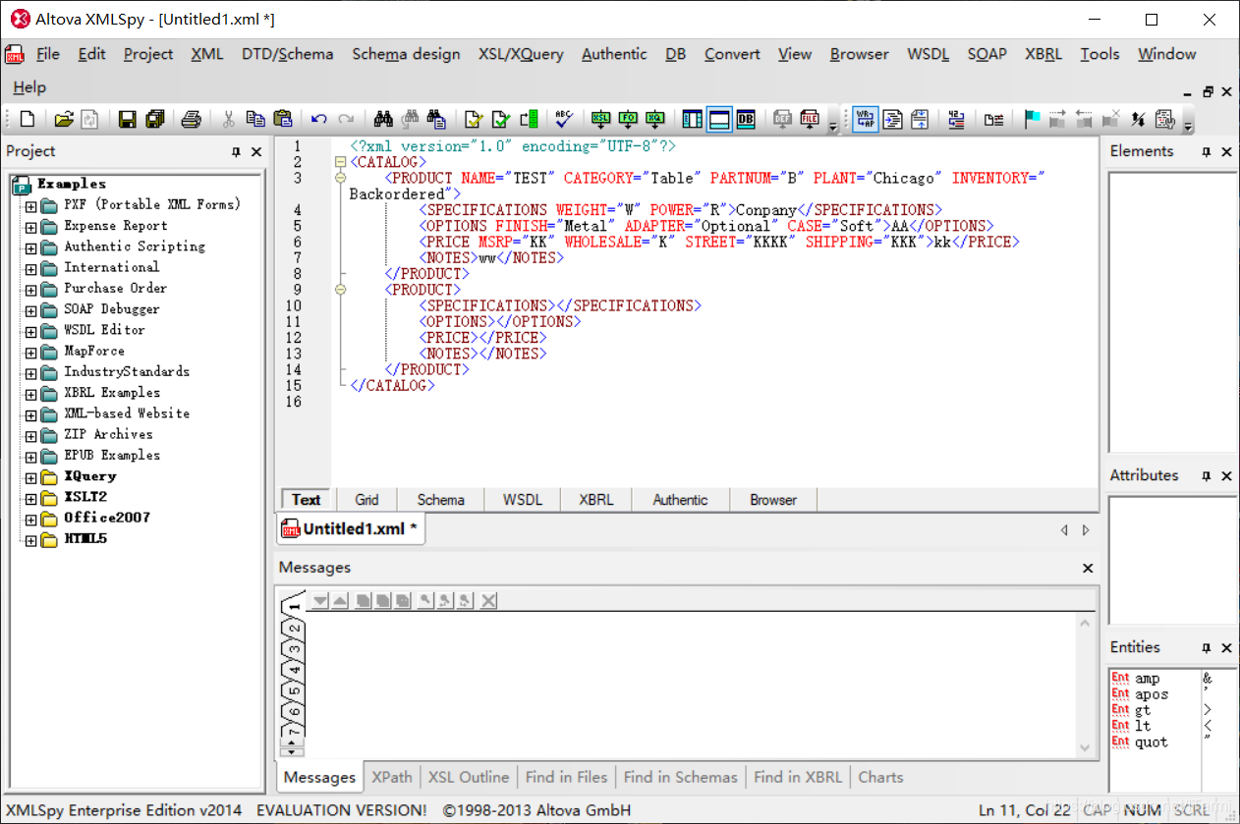Click the XSL transformation toolbar icon

point(600,120)
